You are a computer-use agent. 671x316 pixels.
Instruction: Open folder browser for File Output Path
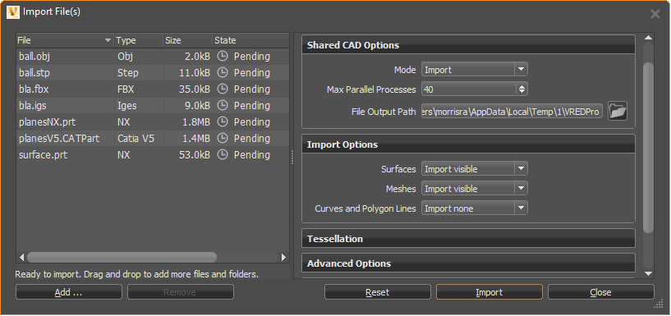(618, 112)
